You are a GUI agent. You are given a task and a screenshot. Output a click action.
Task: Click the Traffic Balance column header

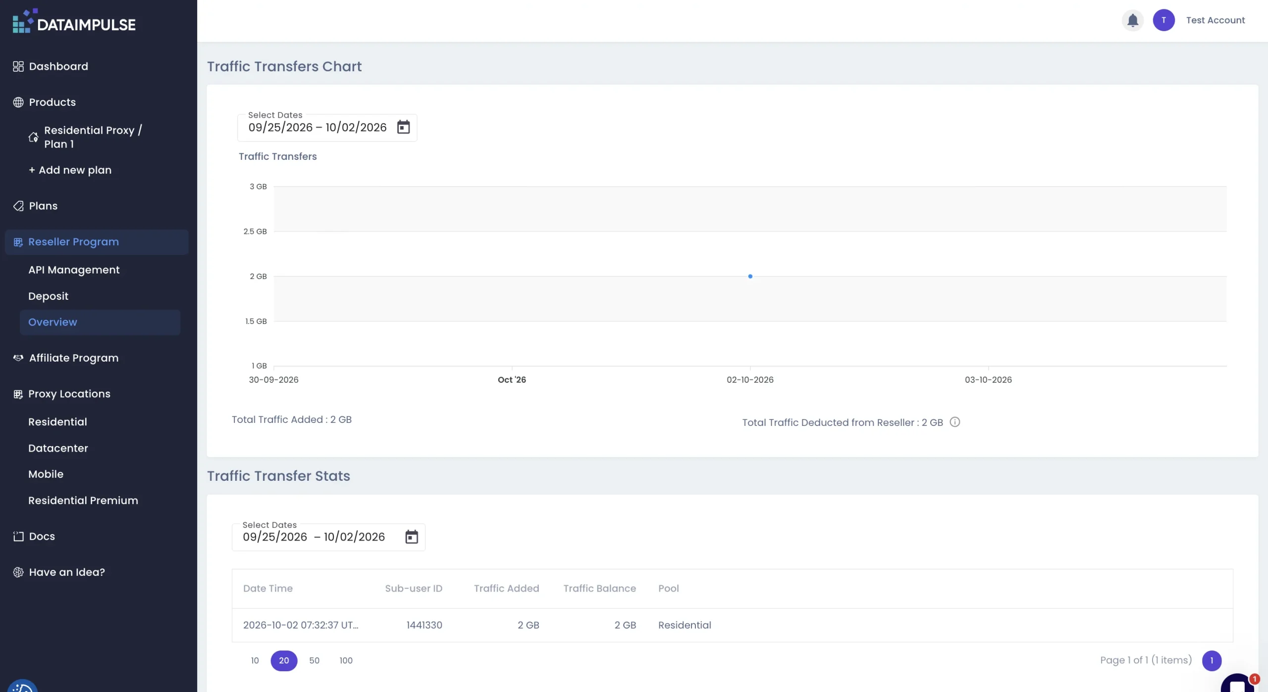pyautogui.click(x=599, y=589)
